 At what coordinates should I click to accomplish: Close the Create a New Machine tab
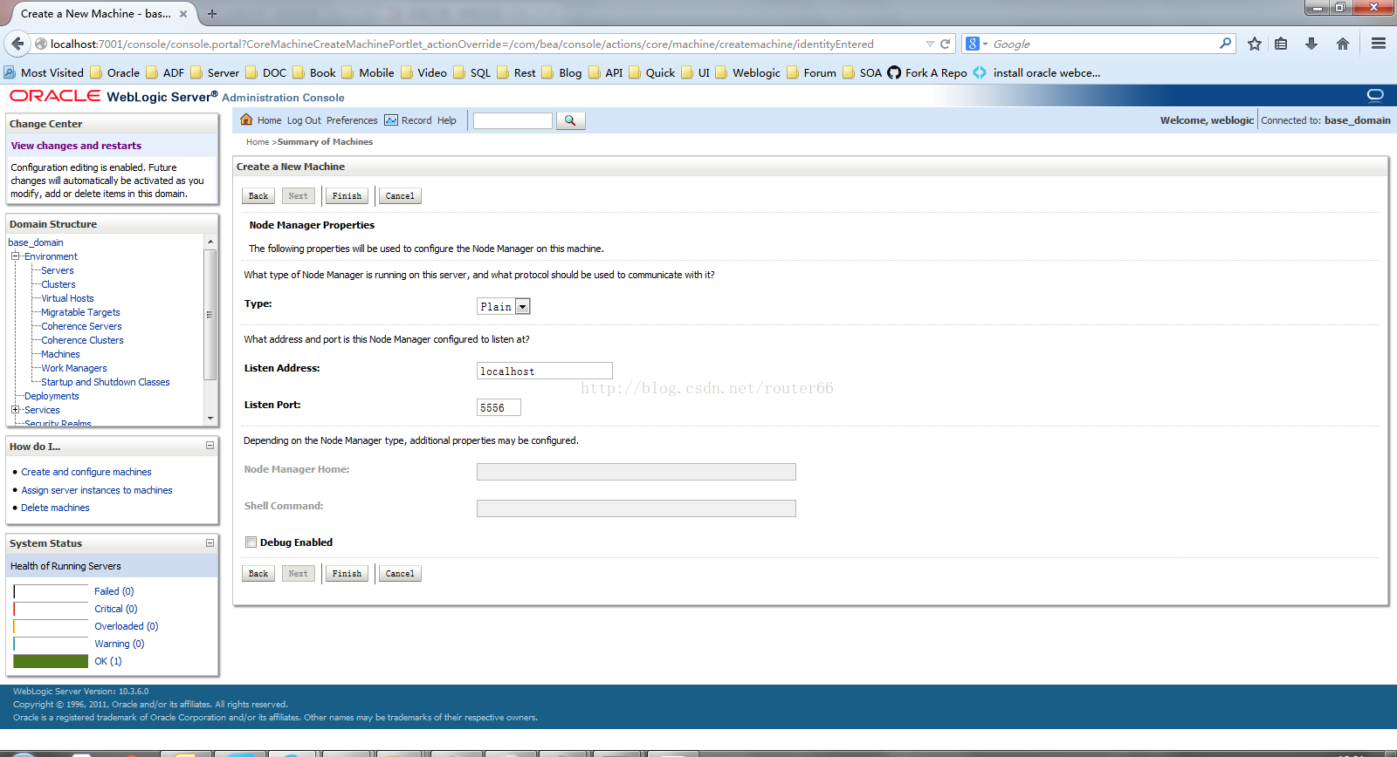[x=183, y=14]
